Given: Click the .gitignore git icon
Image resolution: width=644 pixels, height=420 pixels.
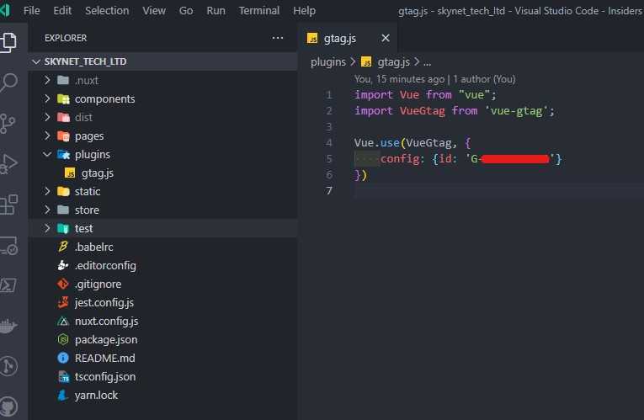Looking at the screenshot, I should [63, 284].
